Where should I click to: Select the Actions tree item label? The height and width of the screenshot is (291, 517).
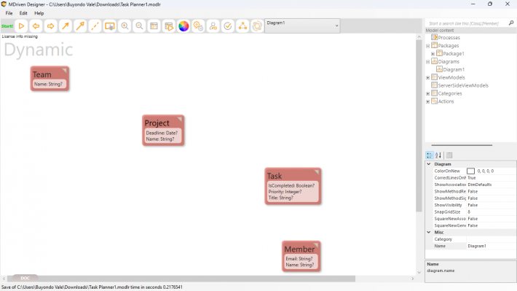(446, 101)
